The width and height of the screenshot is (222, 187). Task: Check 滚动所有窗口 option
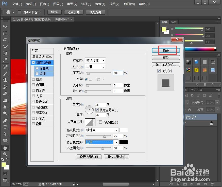pos(20,12)
